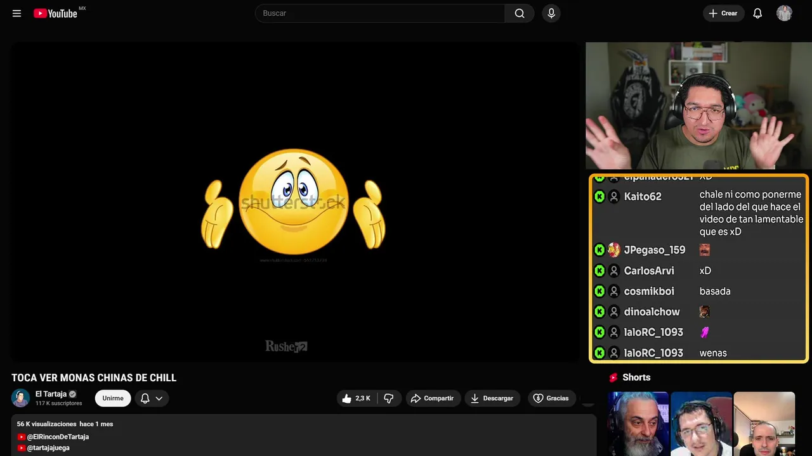Click CarlosArvi's xD chat message

pyautogui.click(x=705, y=270)
